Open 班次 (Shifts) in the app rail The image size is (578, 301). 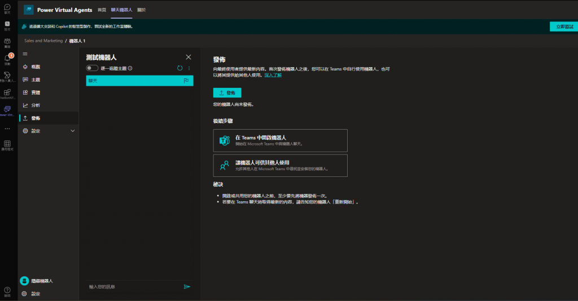(x=7, y=25)
